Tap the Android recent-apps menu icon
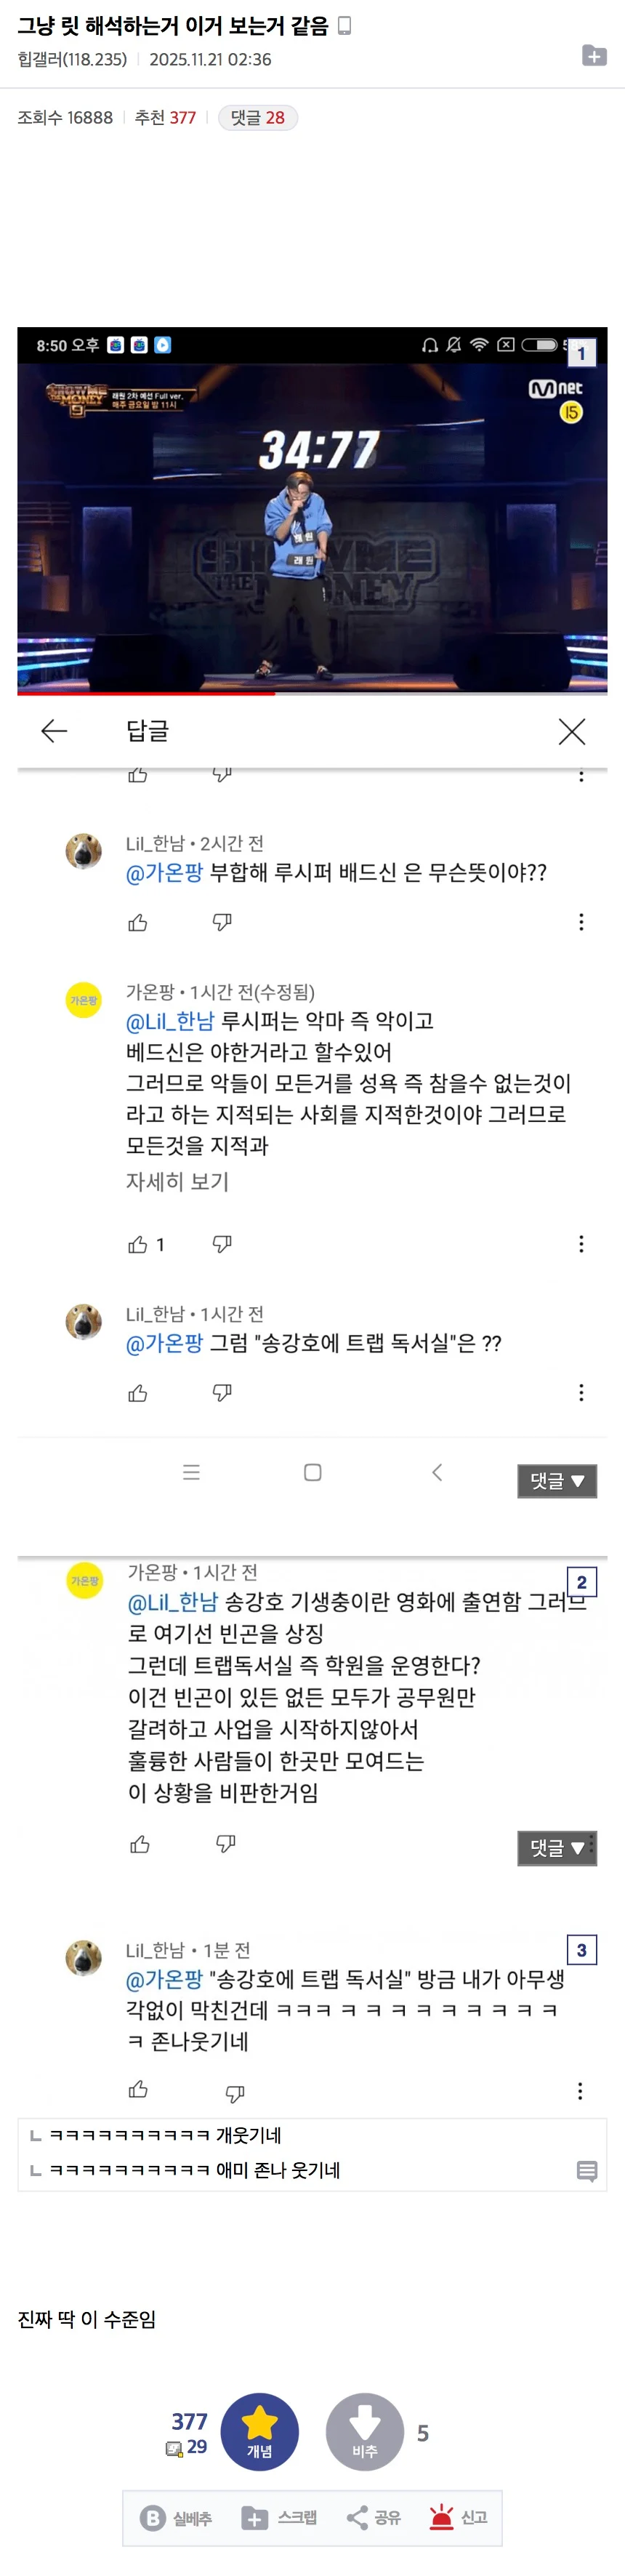Screen dimensions: 625x2576 191,1472
